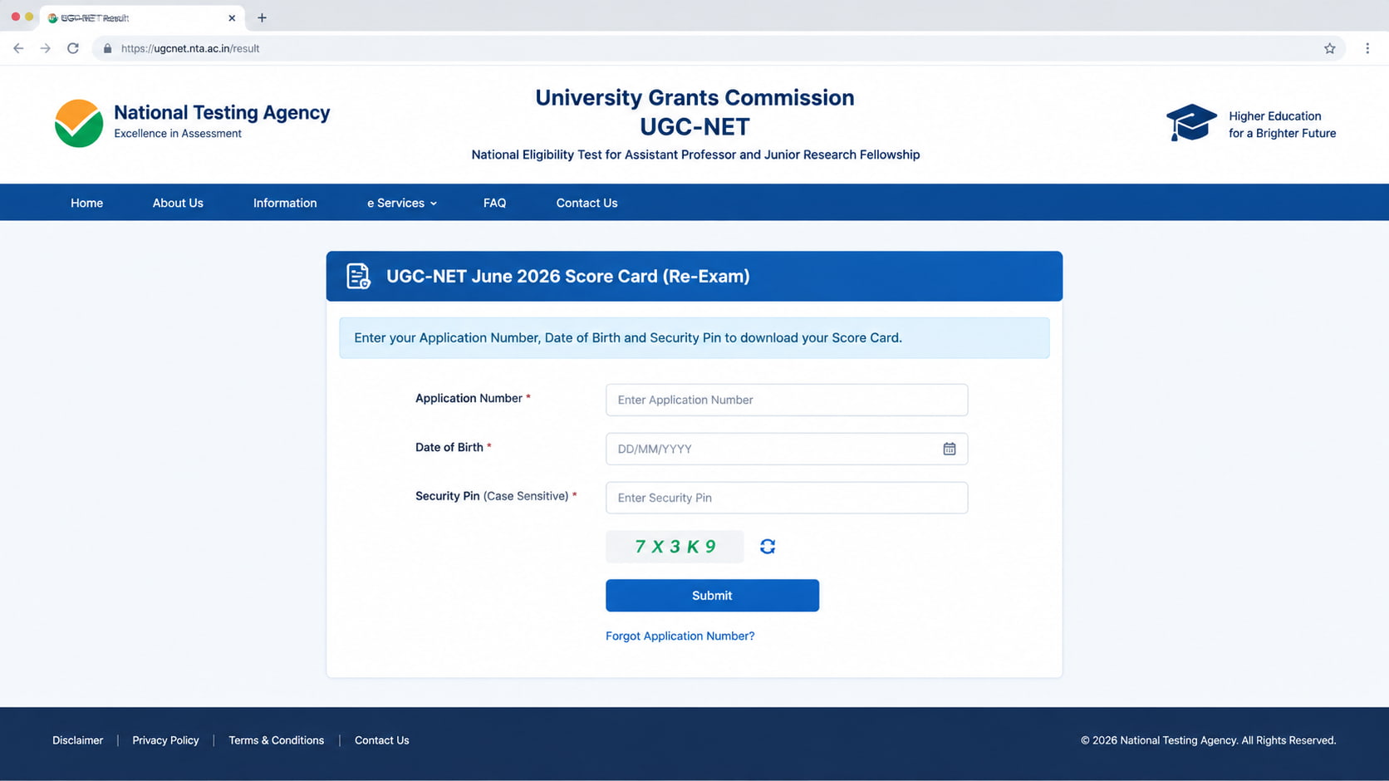This screenshot has height=781, width=1389.
Task: Click the score card document icon
Action: click(358, 276)
